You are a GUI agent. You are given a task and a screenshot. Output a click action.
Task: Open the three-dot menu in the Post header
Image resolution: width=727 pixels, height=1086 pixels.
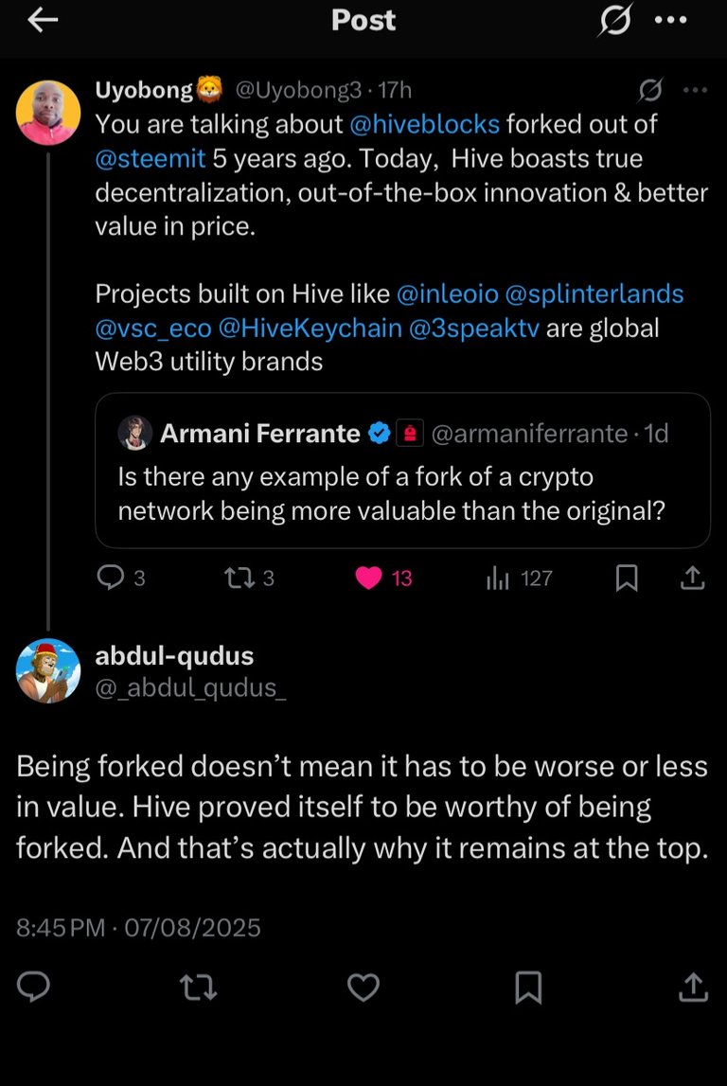(x=671, y=19)
